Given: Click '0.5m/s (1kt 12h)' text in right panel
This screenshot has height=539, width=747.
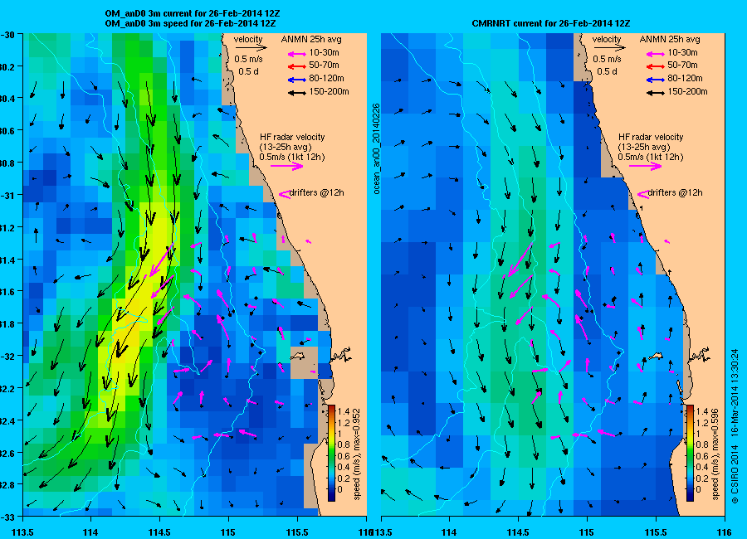Looking at the screenshot, I should tap(651, 157).
